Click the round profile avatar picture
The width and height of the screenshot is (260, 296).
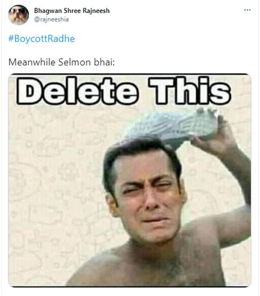[x=19, y=15]
